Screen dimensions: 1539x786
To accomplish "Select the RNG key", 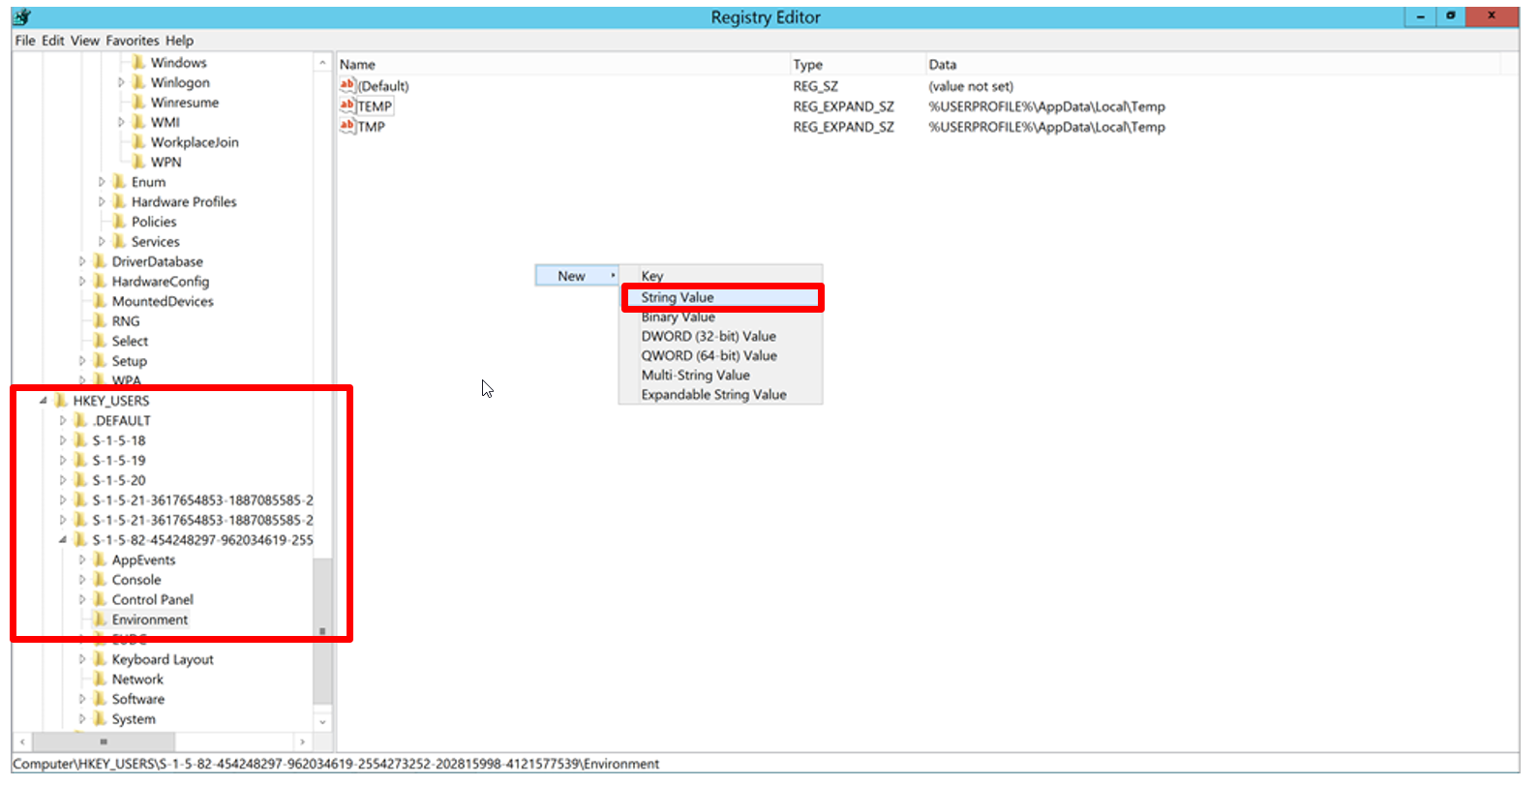I will [126, 321].
